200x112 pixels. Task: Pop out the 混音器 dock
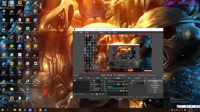(129, 78)
